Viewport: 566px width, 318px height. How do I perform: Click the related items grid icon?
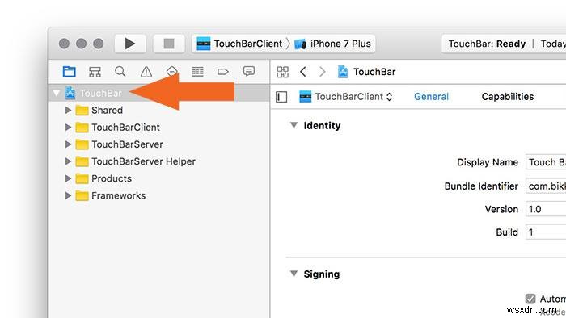pos(283,72)
